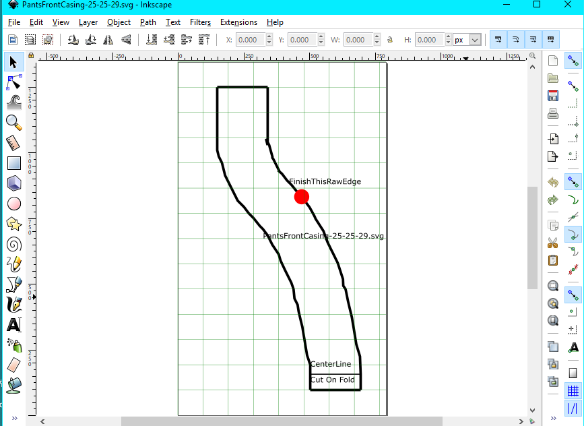Select the Eraser tool
The width and height of the screenshot is (584, 426).
coord(14,365)
